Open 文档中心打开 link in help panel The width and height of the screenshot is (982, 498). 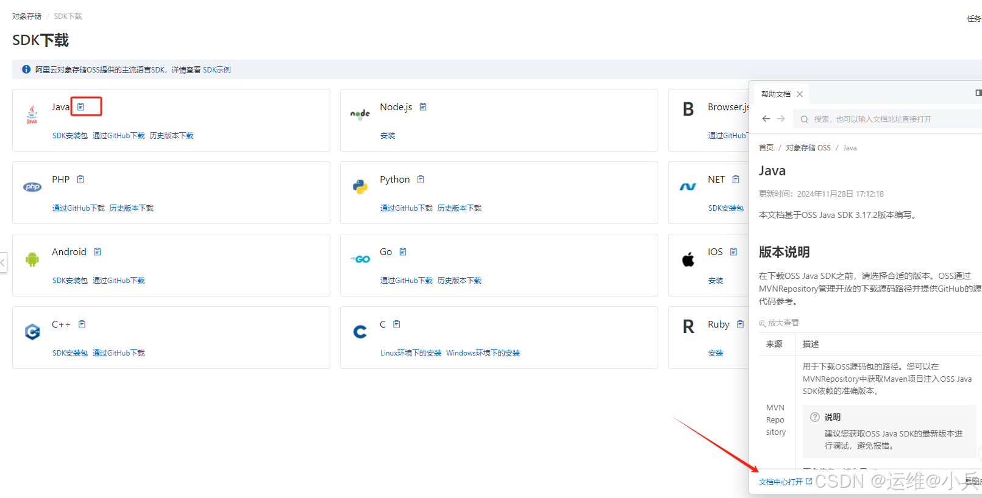785,482
